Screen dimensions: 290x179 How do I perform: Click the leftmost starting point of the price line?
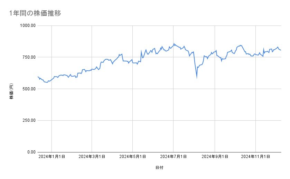point(37,77)
